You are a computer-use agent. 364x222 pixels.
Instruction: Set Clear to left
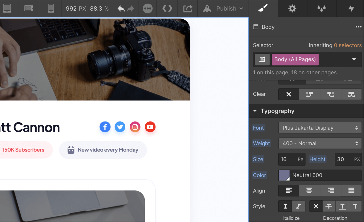[x=310, y=94]
